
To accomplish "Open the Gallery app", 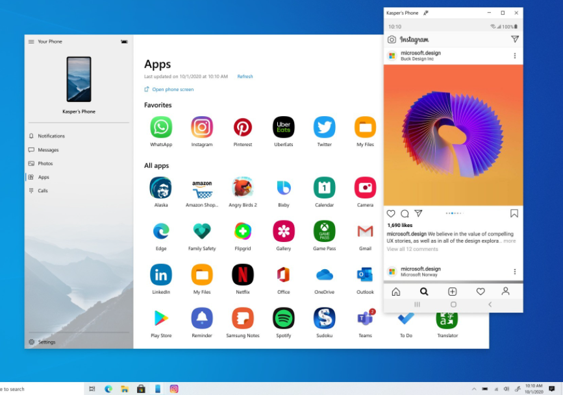I will pos(284,232).
